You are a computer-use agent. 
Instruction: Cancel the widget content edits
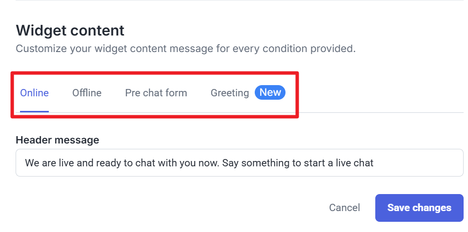[344, 208]
